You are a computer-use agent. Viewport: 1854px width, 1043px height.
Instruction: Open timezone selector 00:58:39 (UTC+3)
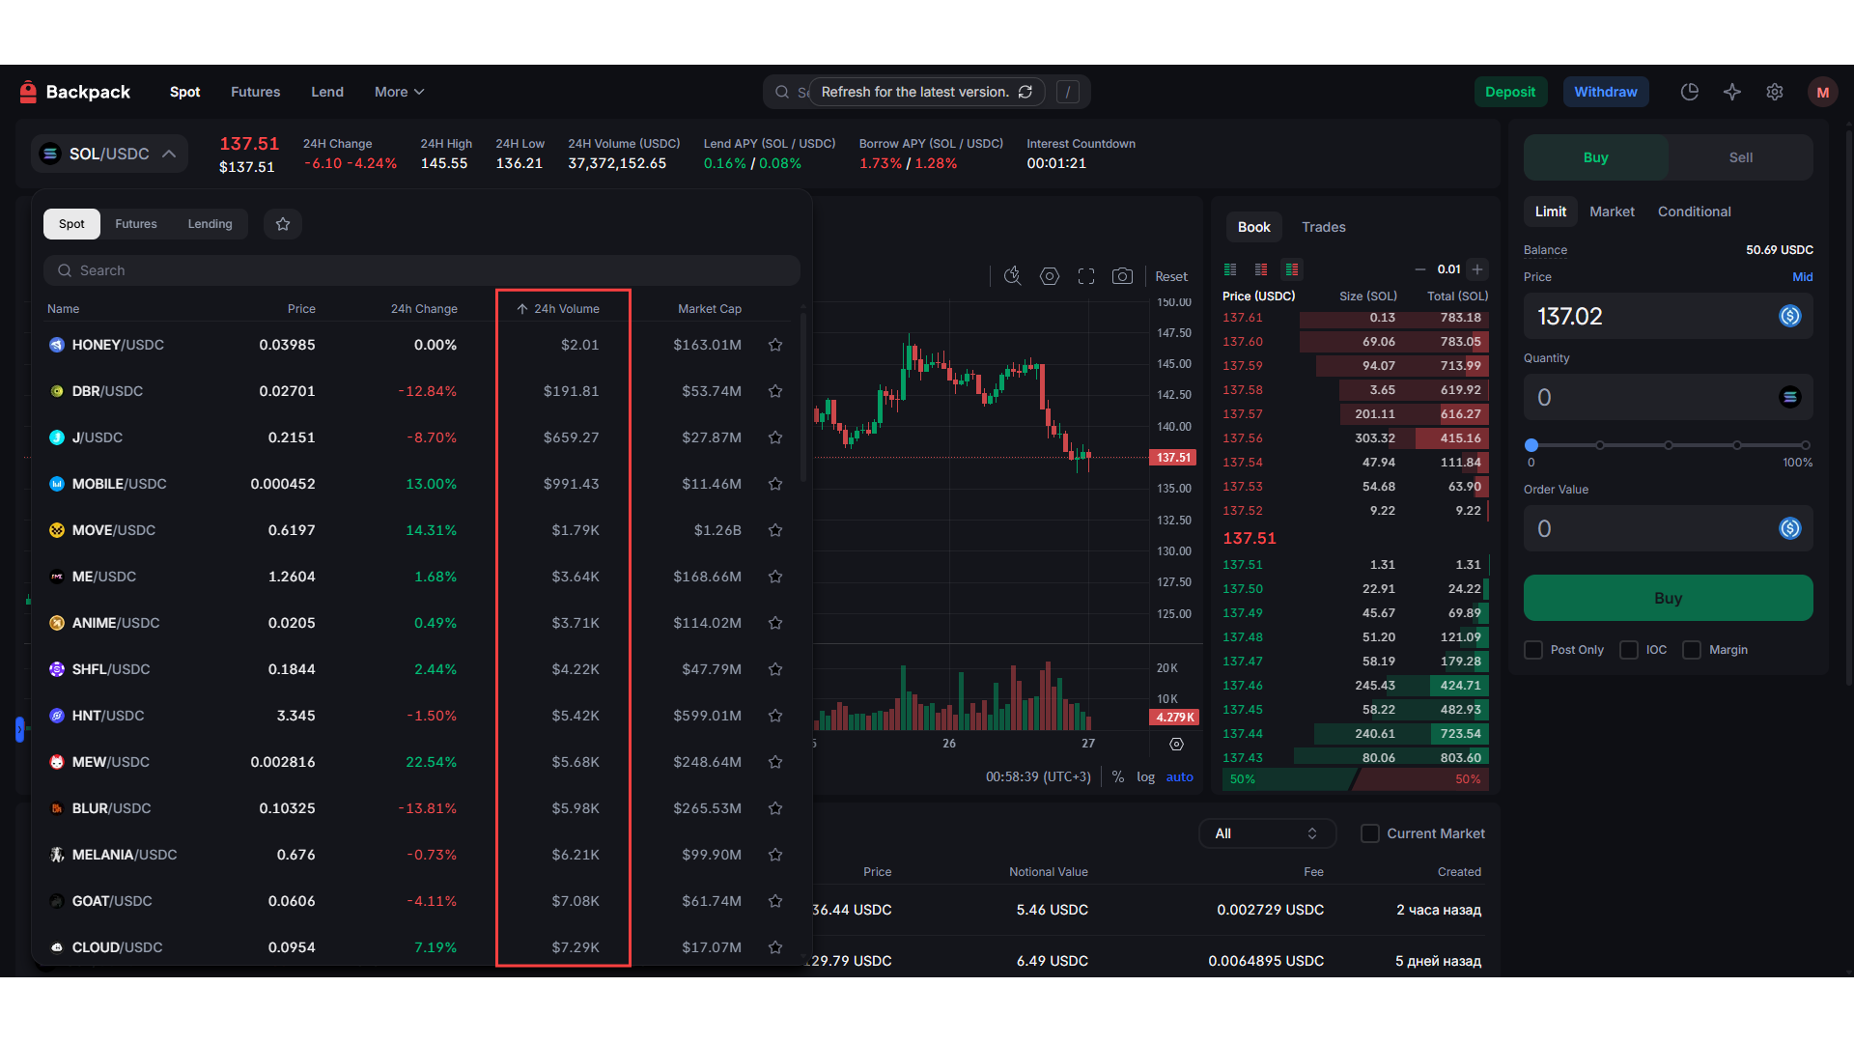(1038, 776)
